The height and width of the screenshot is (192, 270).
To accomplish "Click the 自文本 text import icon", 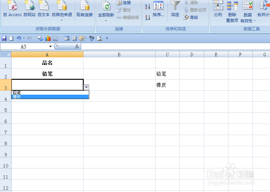I will [44, 8].
